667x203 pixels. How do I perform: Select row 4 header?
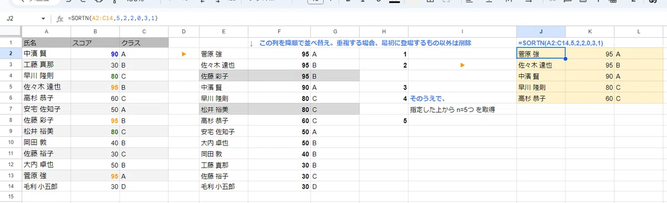(x=11, y=75)
